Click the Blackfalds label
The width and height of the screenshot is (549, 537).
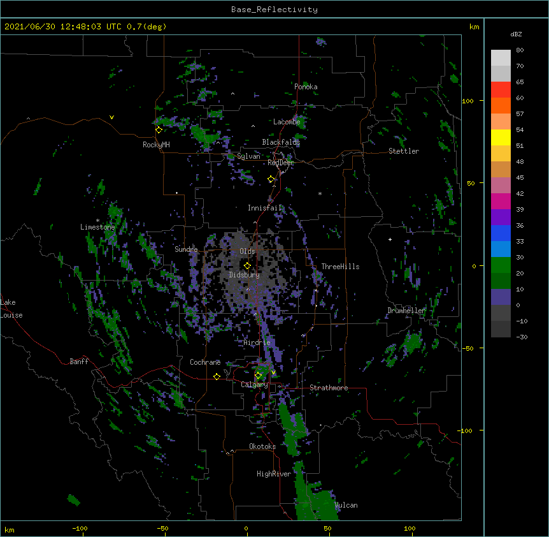click(x=281, y=142)
